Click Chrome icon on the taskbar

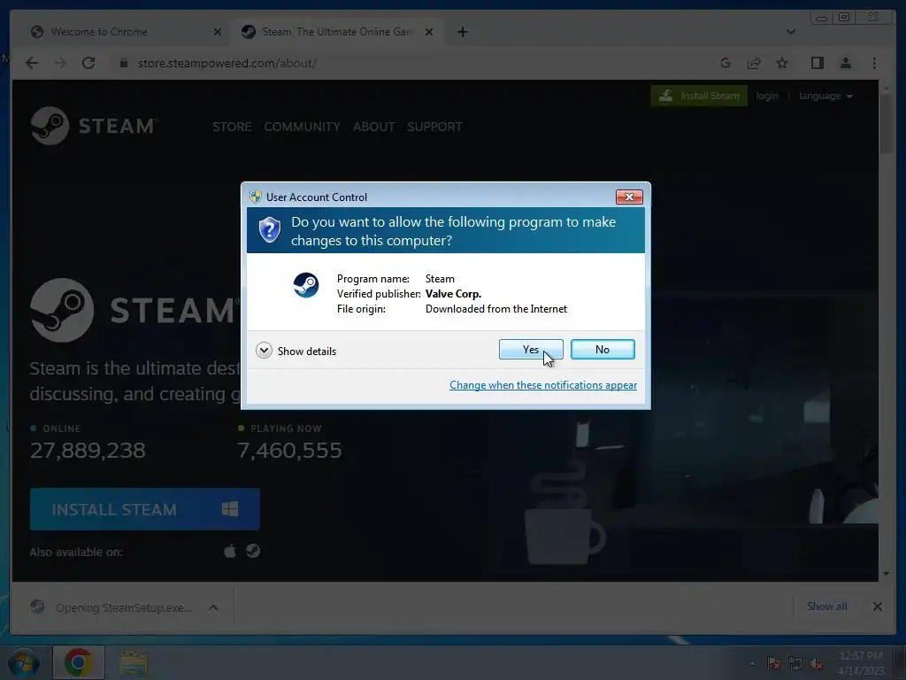coord(79,662)
